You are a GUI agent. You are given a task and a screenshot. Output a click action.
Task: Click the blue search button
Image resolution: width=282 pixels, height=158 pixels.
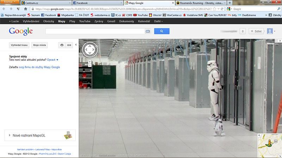pos(162,31)
